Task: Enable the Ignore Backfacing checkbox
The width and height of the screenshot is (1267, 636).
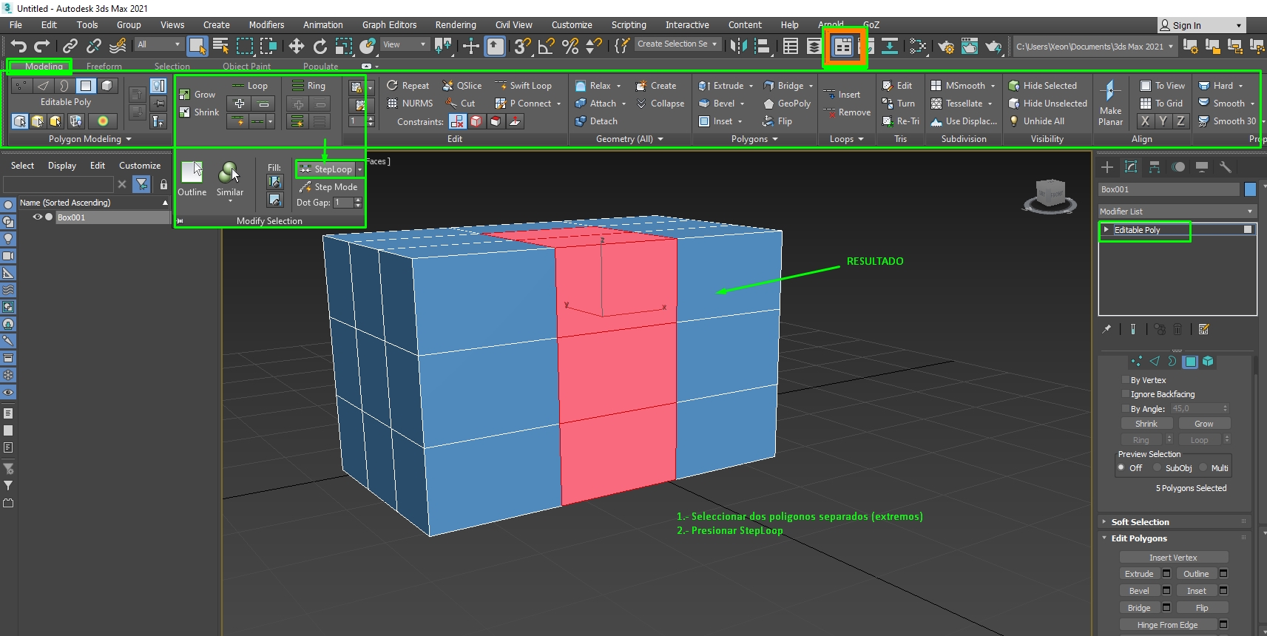Action: pos(1126,394)
